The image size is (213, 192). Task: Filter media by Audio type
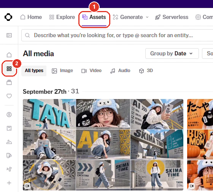coord(120,71)
